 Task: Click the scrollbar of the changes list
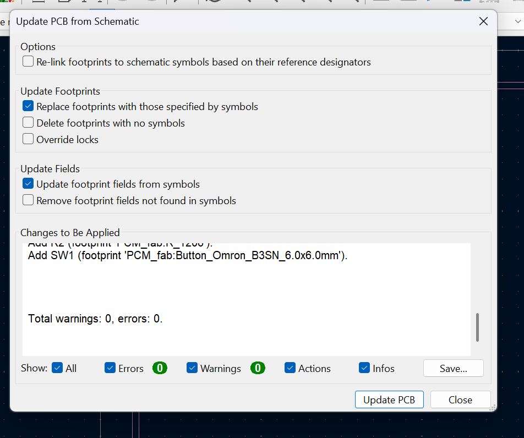(x=477, y=327)
